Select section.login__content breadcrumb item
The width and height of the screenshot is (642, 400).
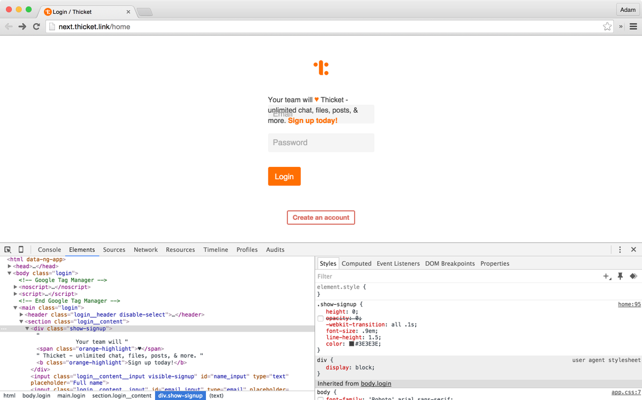pos(121,396)
